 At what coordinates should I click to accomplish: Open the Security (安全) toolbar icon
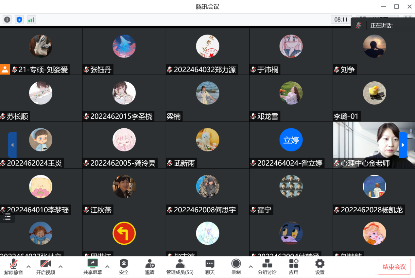[x=124, y=267]
